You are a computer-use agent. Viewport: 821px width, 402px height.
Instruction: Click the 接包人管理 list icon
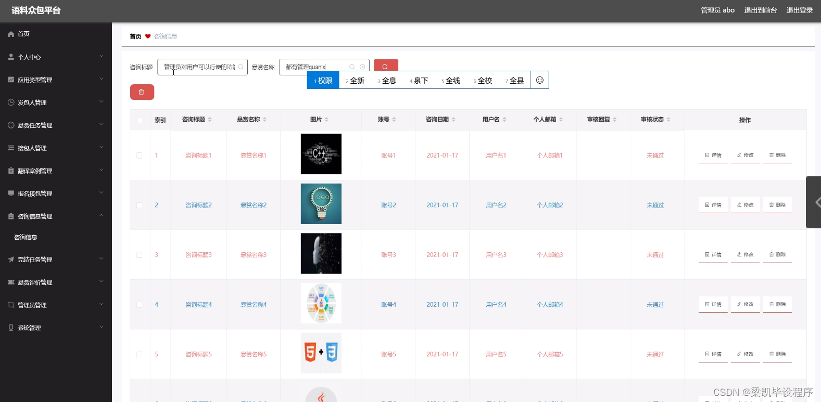[11, 148]
